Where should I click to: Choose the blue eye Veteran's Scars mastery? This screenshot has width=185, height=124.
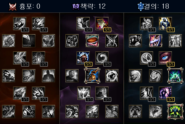pyautogui.click(x=165, y=58)
